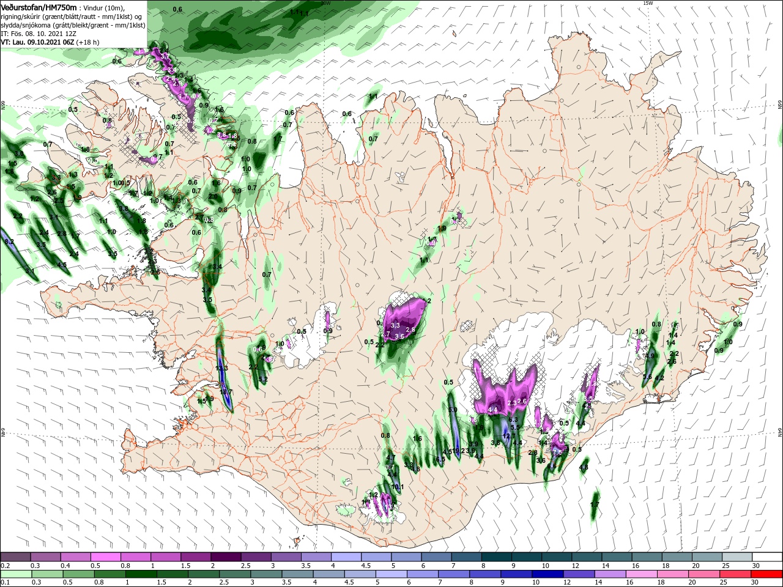This screenshot has height=587, width=783.
Task: Pick the bright pink 0.5 swatch in upper legend
Action: click(105, 557)
